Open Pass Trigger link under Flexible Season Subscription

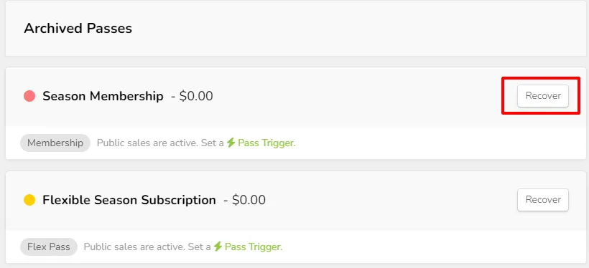tap(254, 247)
